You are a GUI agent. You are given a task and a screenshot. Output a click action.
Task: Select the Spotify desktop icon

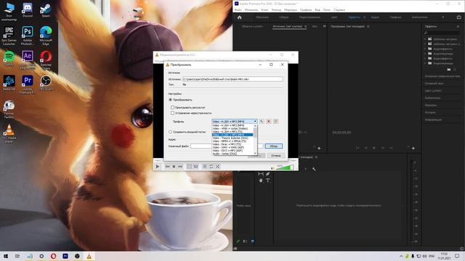tap(9, 58)
